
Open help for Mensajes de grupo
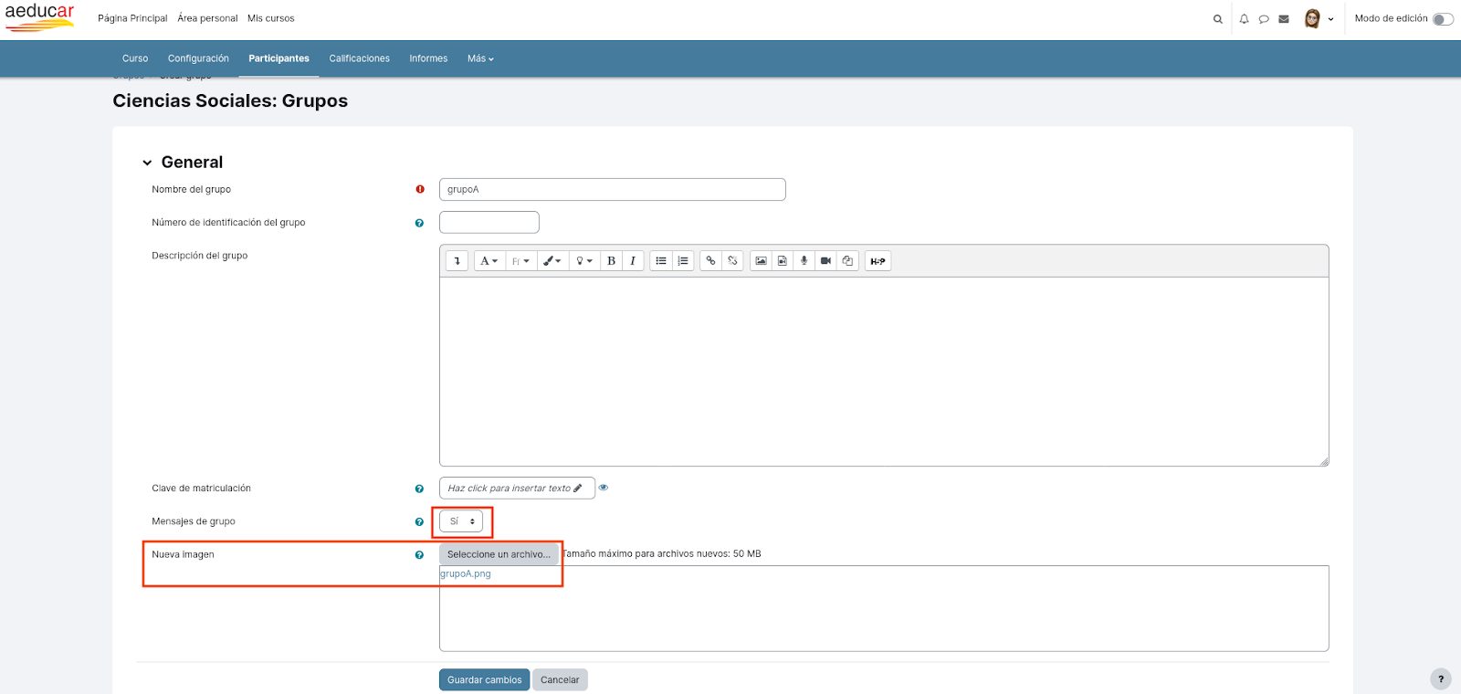[x=419, y=522]
